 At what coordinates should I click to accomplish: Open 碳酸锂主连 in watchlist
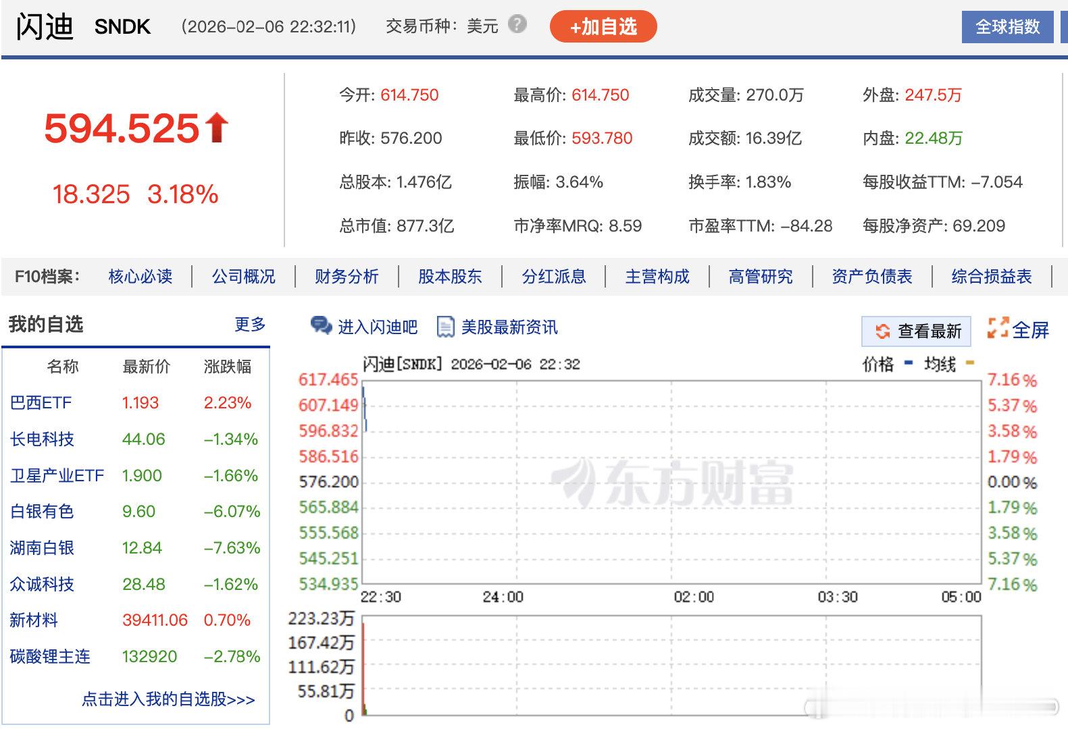[x=50, y=657]
